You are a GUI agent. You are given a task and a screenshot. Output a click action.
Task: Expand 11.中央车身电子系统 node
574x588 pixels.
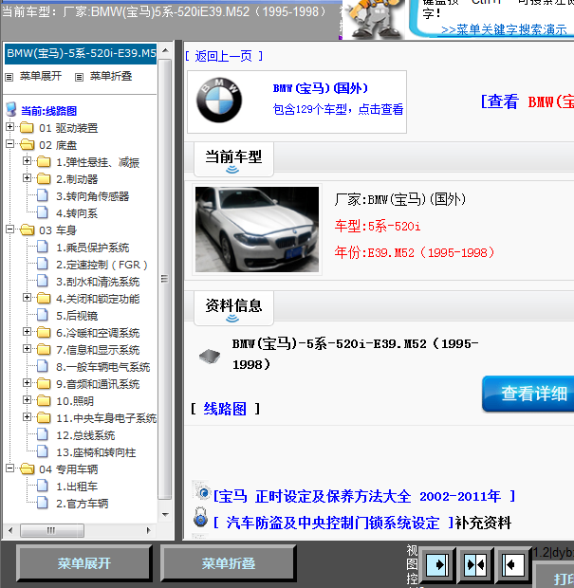27,416
